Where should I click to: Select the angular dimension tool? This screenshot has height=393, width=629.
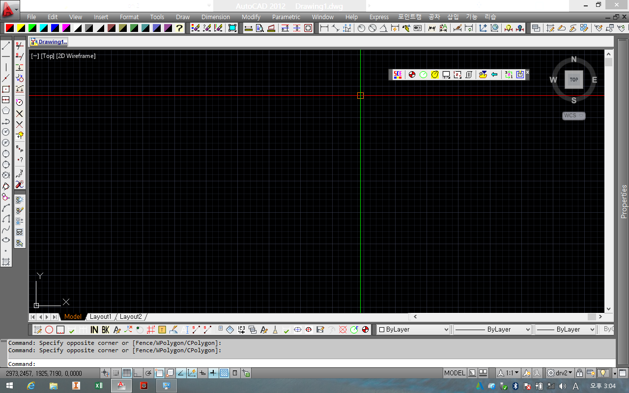click(x=384, y=28)
